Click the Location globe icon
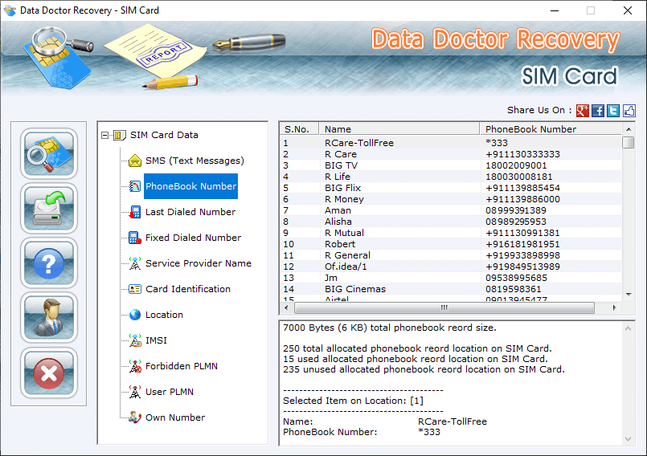The image size is (647, 456). click(135, 315)
